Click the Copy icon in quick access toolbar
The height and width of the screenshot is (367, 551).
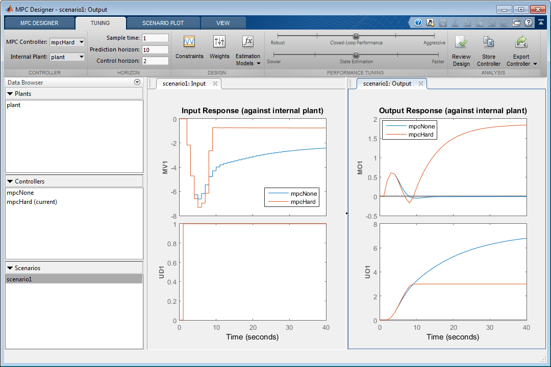467,23
